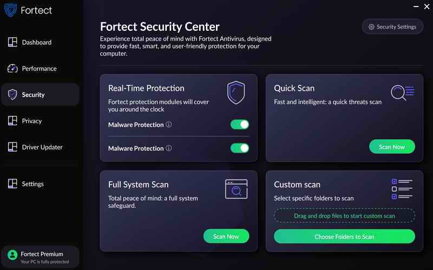
Task: Turn off the second Malware Protection toggle
Action: pos(240,148)
